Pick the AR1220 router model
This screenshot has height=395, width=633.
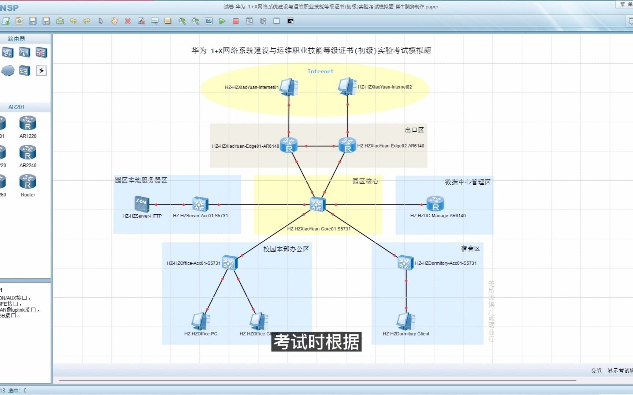point(28,127)
